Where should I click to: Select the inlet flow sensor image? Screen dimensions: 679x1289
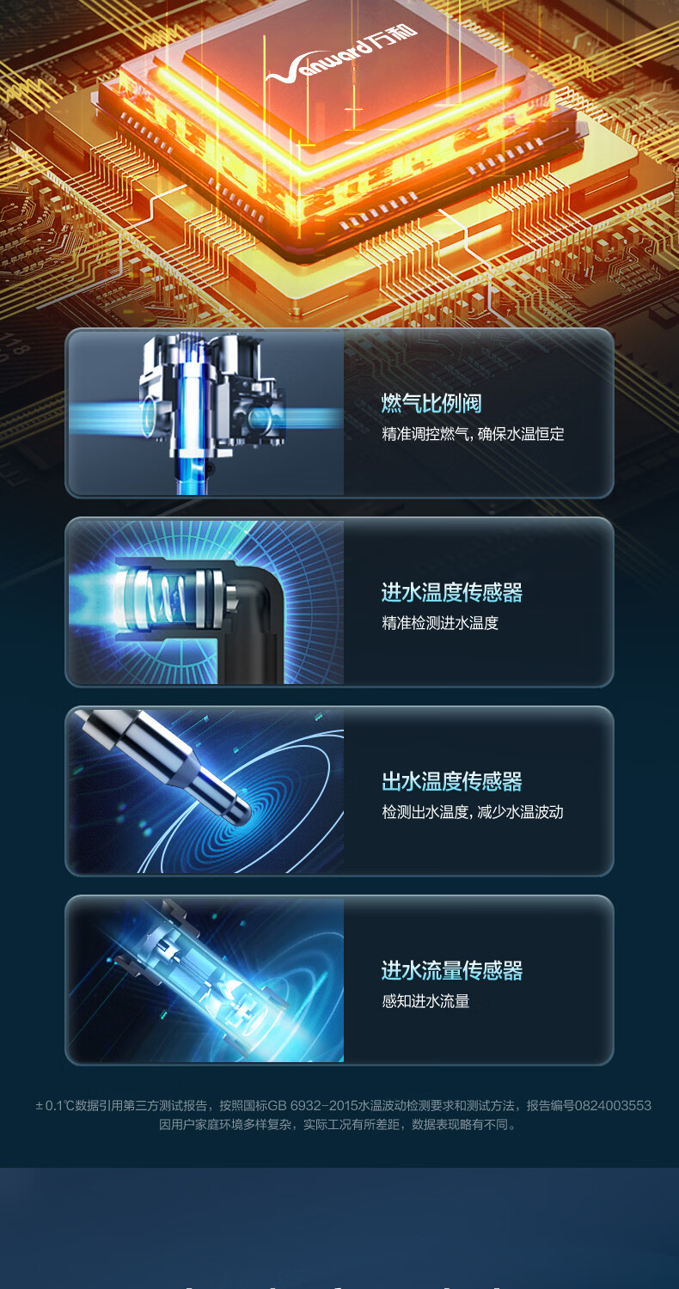pos(206,980)
